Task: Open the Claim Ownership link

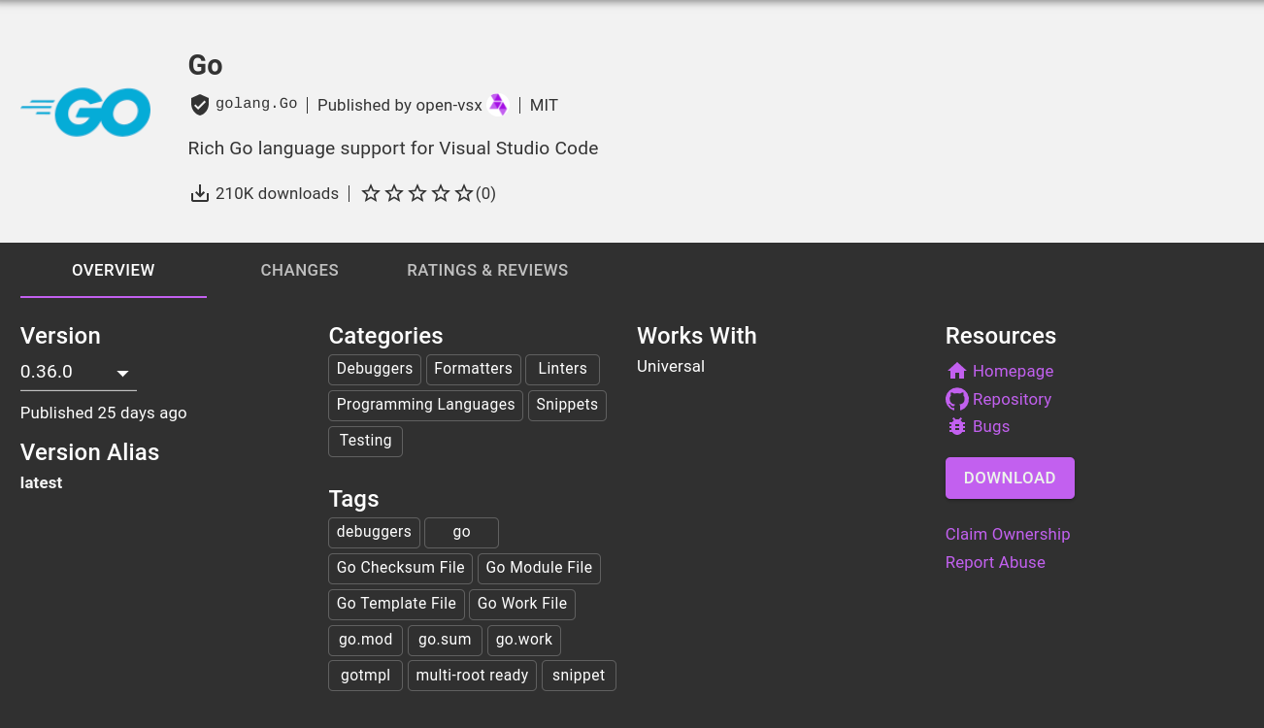Action: click(x=1008, y=534)
